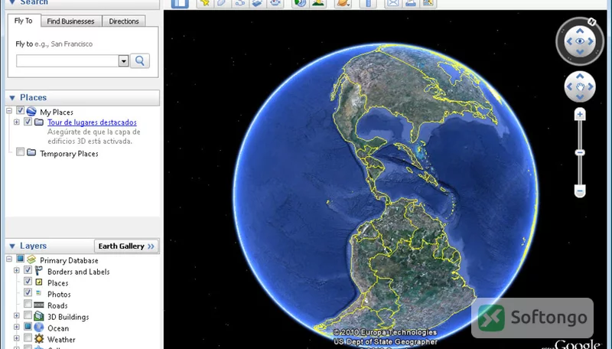Collapse the Layers panel
The image size is (612, 349).
coord(12,246)
